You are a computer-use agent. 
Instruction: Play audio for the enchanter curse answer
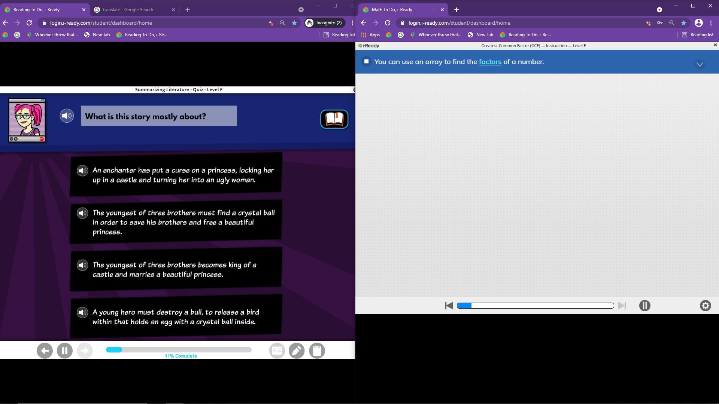[x=82, y=171]
